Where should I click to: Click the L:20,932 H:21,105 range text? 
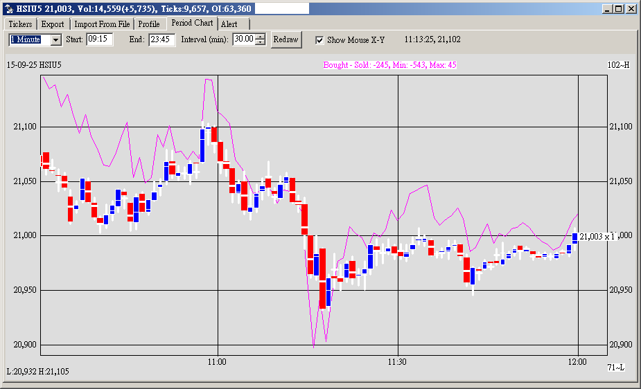click(37, 372)
